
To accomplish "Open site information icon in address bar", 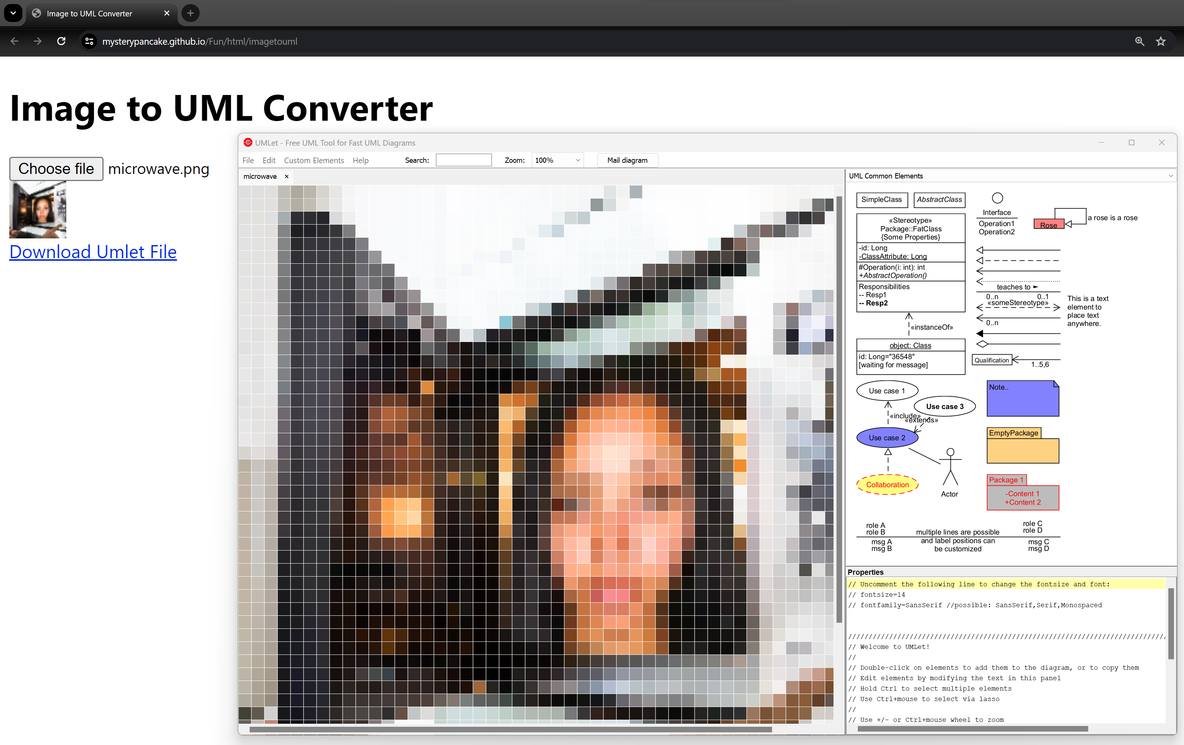I will tap(89, 41).
